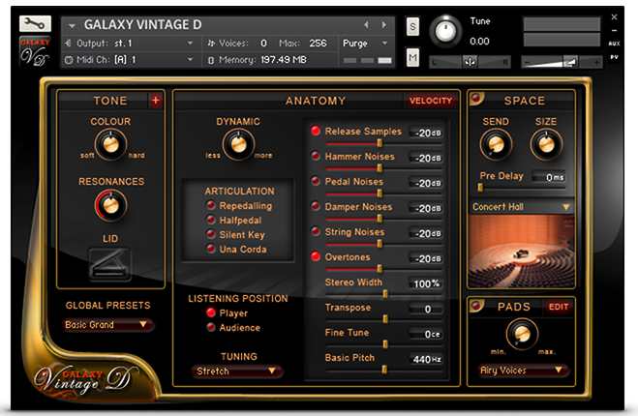
Task: Select the Tone panel header
Action: pyautogui.click(x=110, y=101)
